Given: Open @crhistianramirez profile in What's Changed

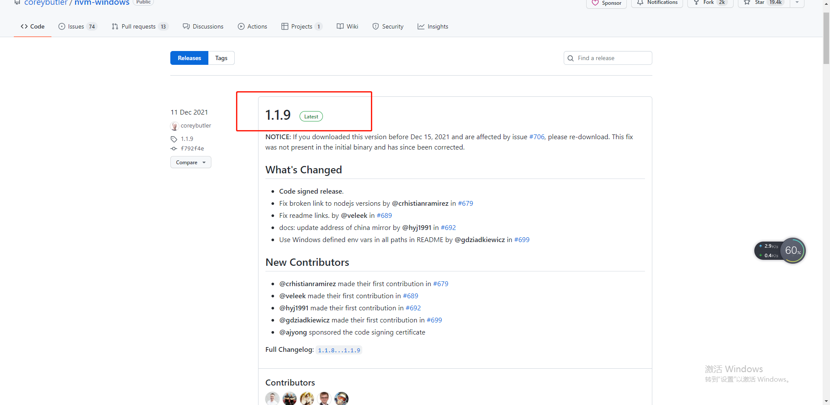Looking at the screenshot, I should coord(420,203).
